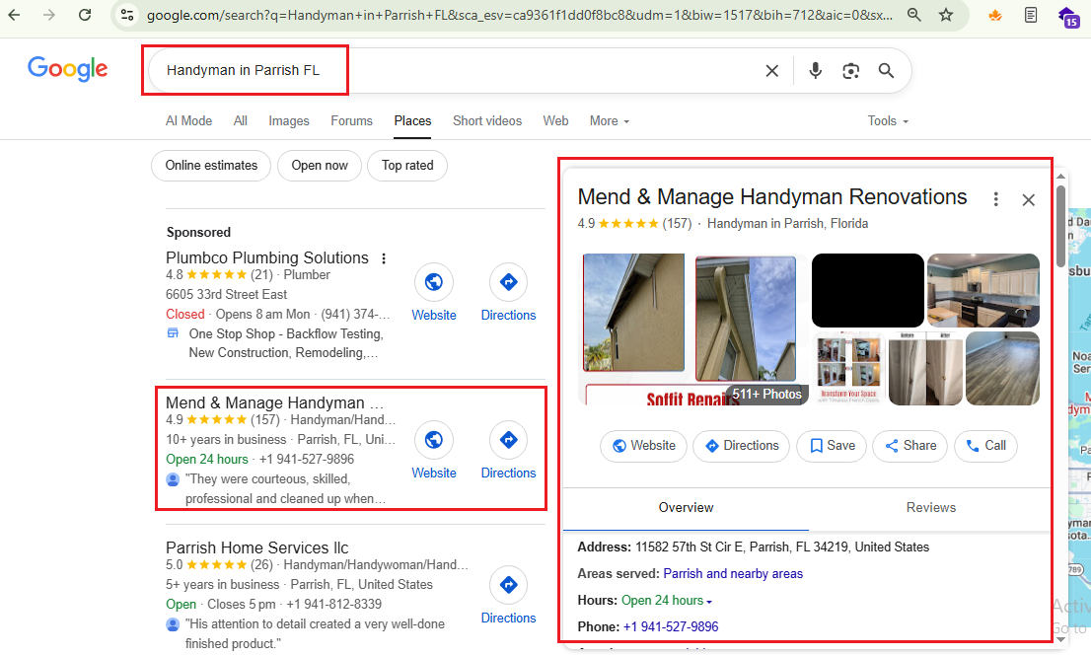Open Parrish and nearby areas link
The width and height of the screenshot is (1091, 656).
click(x=733, y=574)
